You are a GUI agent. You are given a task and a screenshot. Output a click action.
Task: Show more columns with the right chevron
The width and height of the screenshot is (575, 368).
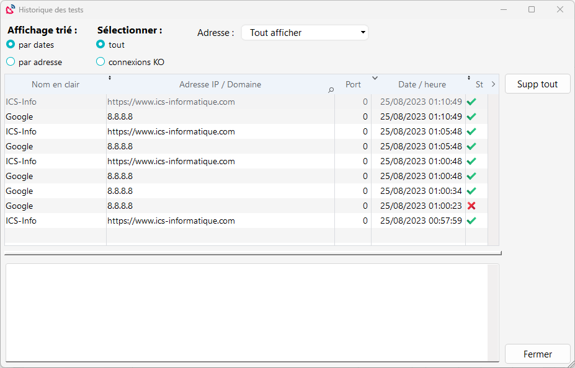point(493,84)
